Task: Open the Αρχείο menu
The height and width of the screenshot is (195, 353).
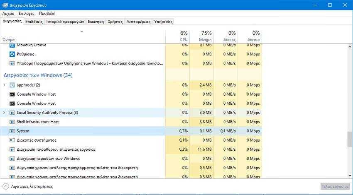Action: (x=8, y=14)
